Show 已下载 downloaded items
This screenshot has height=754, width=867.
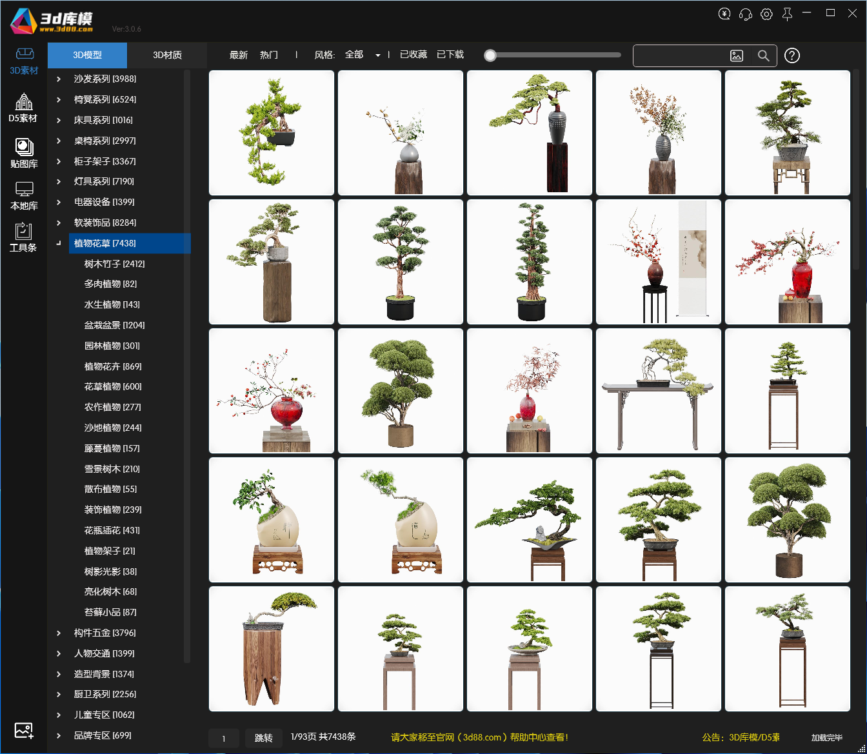coord(450,55)
